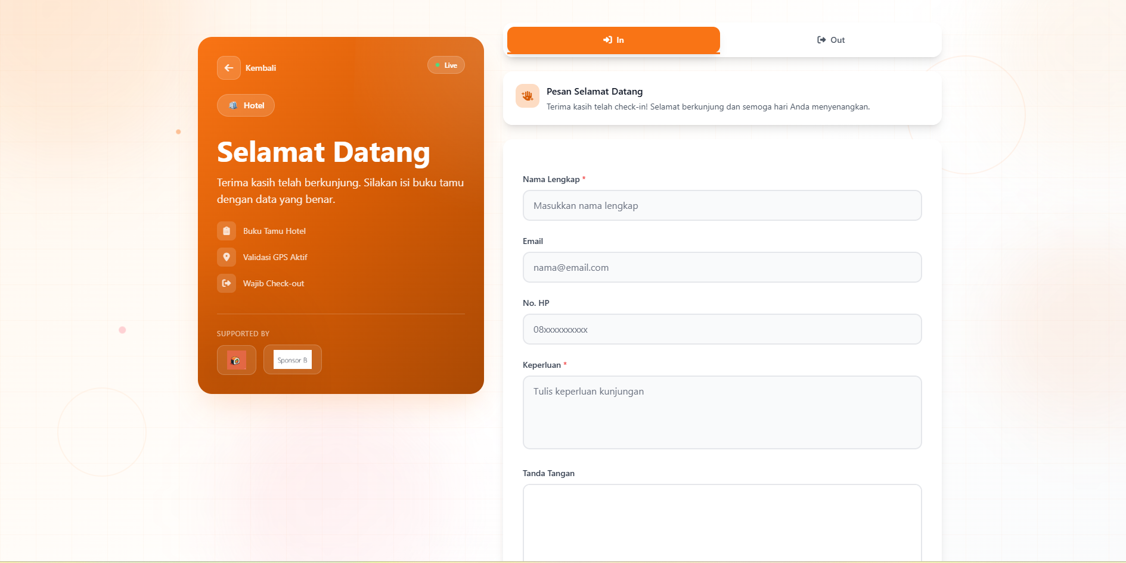Click the login arrow icon inside In tab
Viewport: 1126px width, 563px height.
click(607, 40)
